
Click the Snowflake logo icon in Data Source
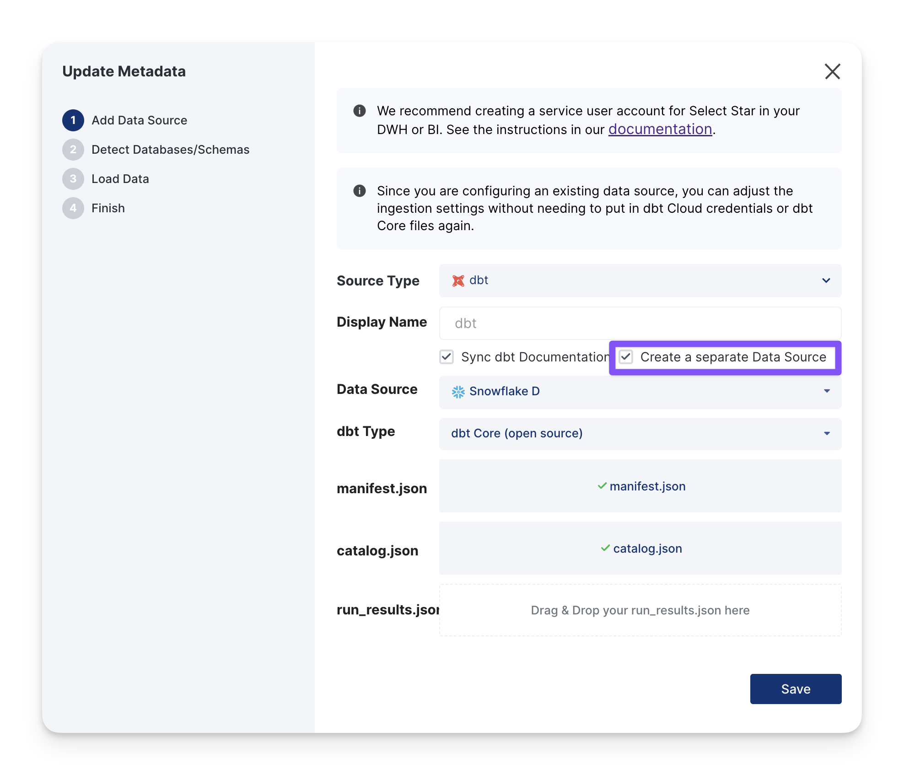pyautogui.click(x=458, y=392)
